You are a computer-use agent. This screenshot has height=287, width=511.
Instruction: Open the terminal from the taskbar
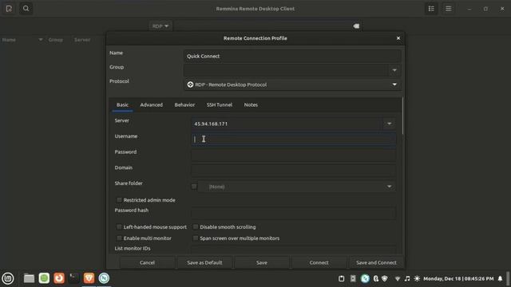[74, 278]
